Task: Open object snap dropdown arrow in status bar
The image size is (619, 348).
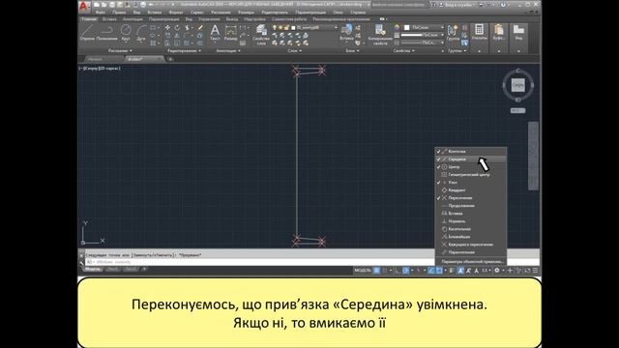Action: coord(445,271)
